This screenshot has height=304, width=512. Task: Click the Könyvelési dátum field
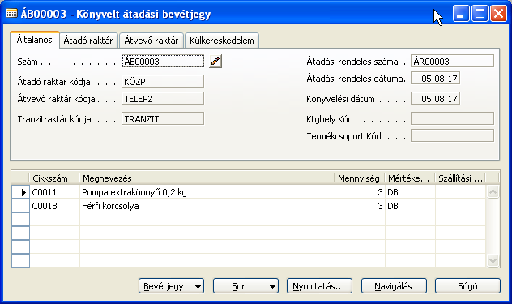click(x=435, y=98)
